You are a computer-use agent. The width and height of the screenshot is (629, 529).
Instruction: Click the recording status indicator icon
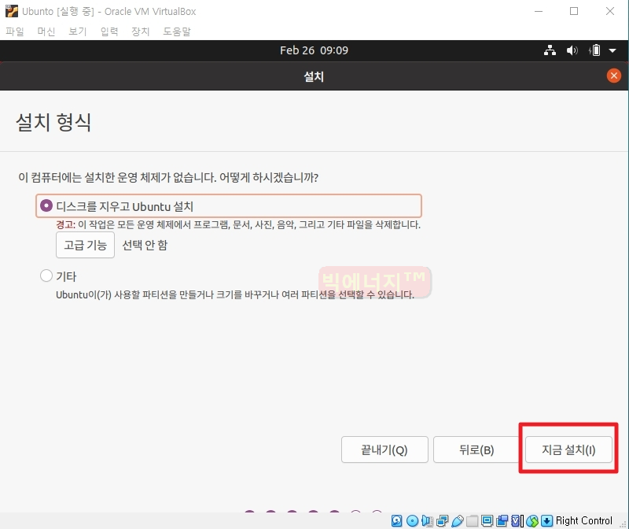tap(502, 521)
